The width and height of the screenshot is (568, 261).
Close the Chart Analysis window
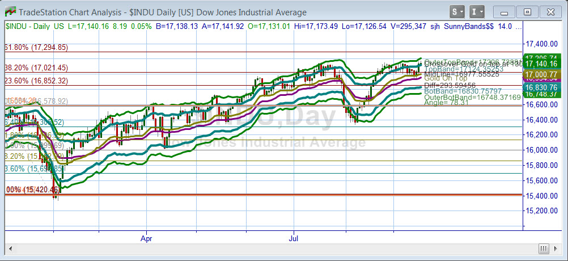point(550,12)
